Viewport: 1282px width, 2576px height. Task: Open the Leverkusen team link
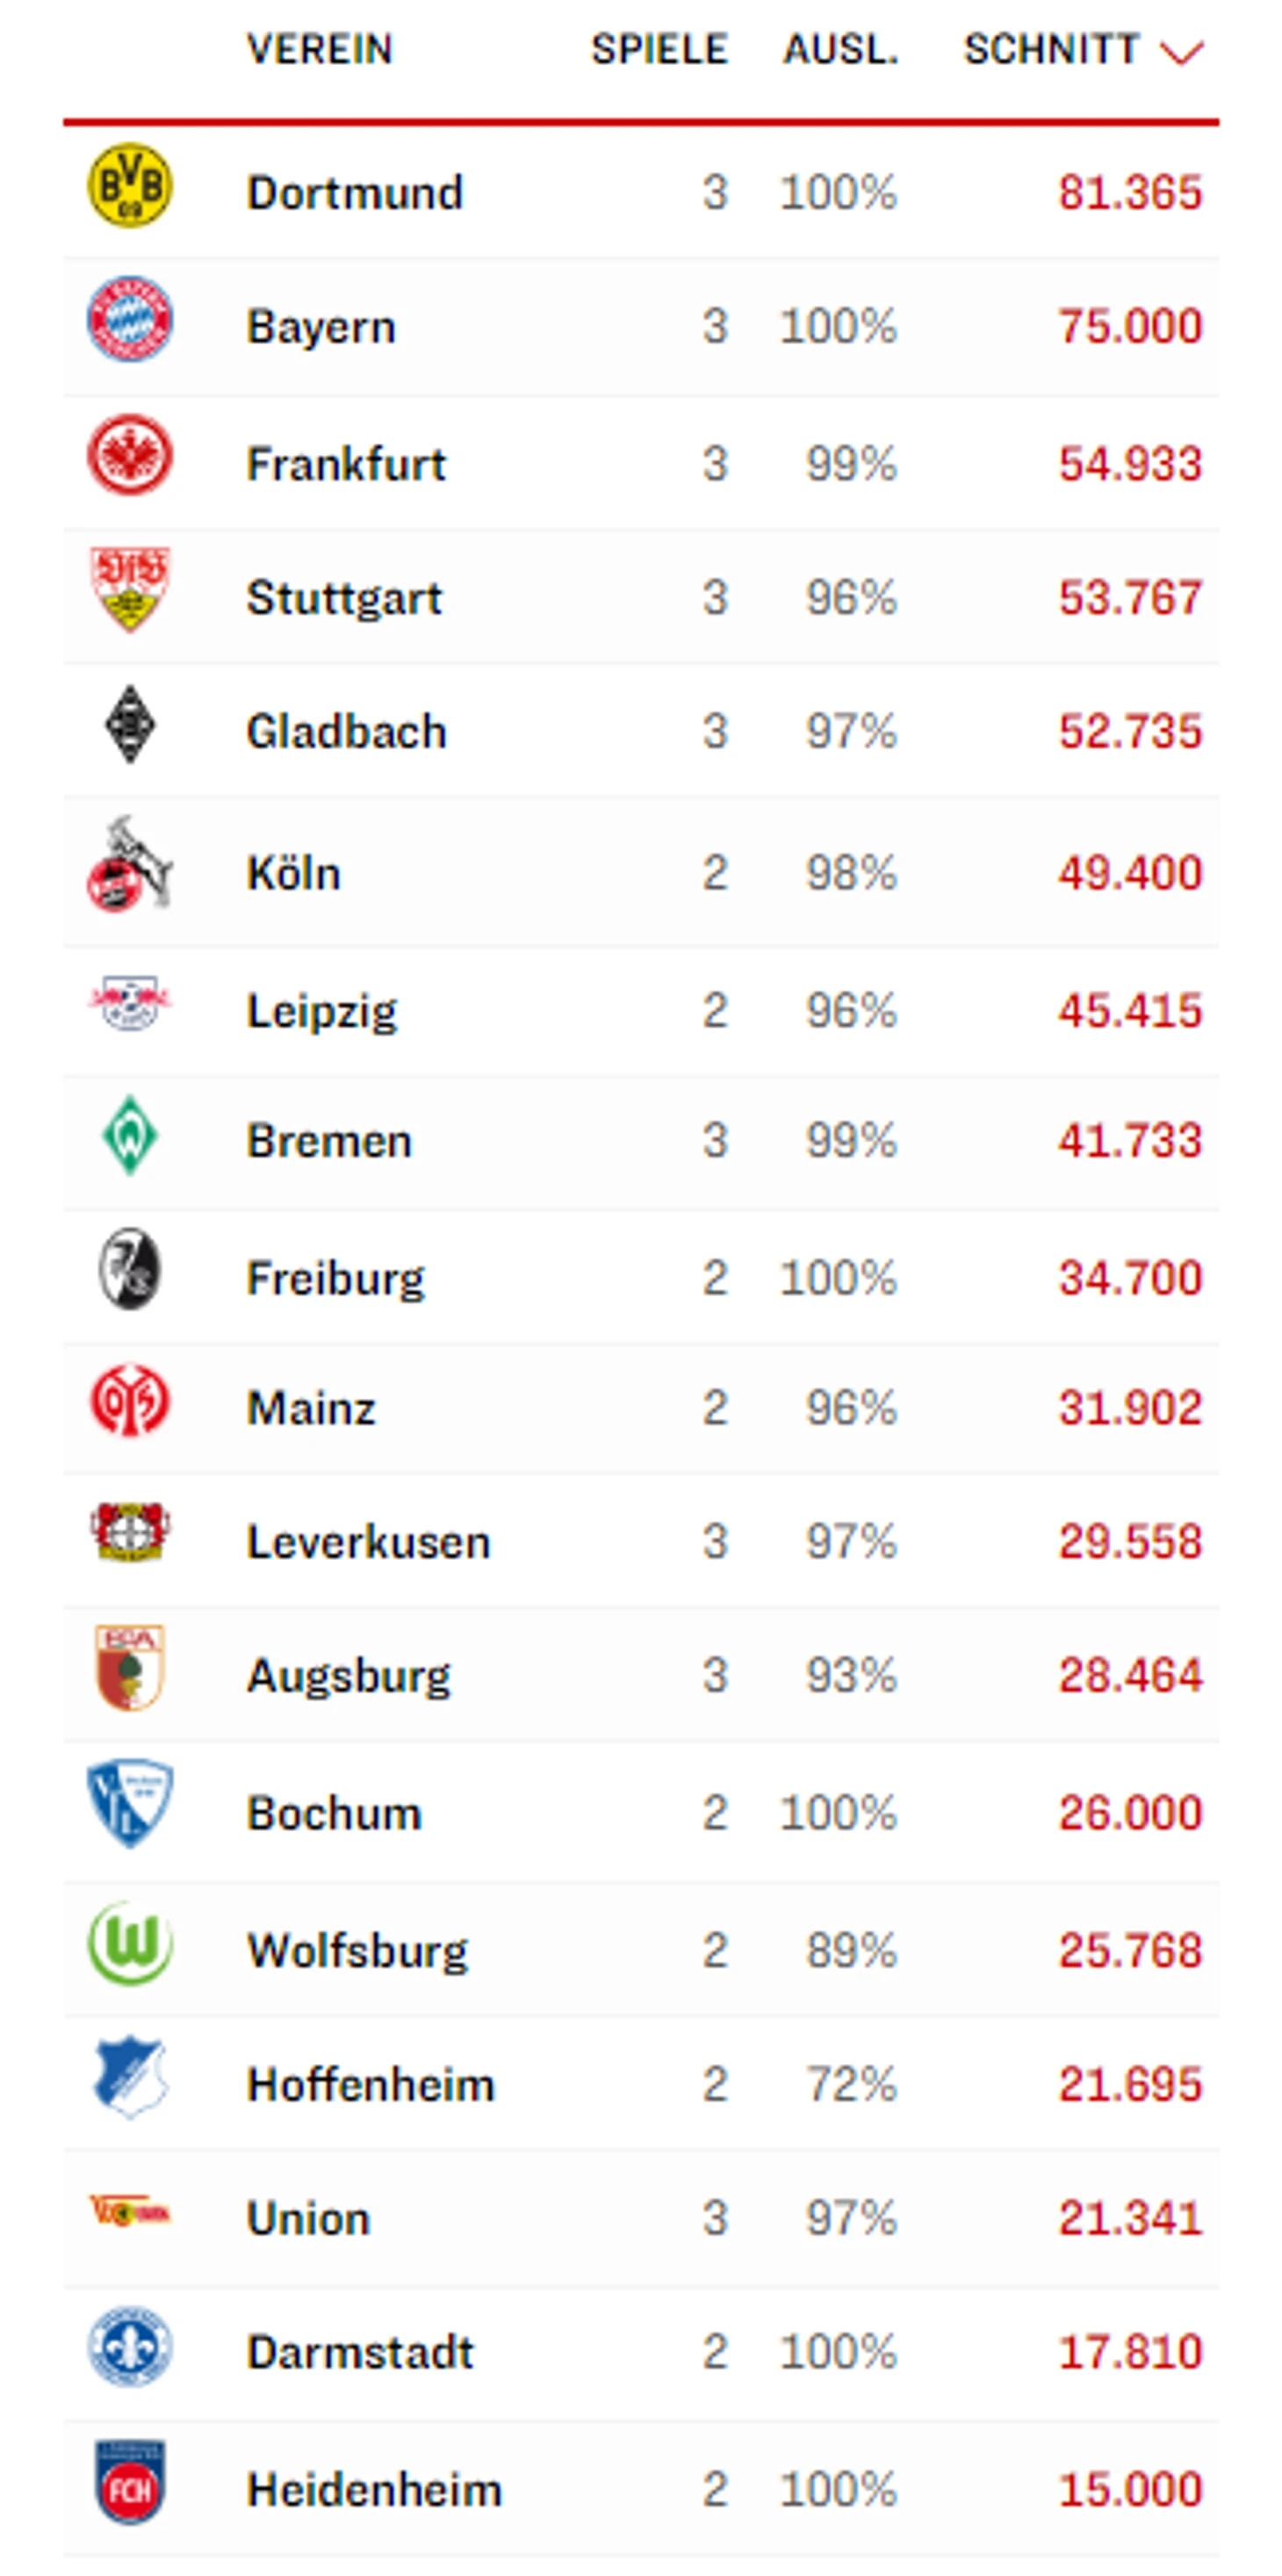369,1542
